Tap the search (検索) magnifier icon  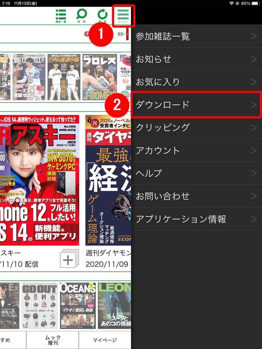(81, 16)
